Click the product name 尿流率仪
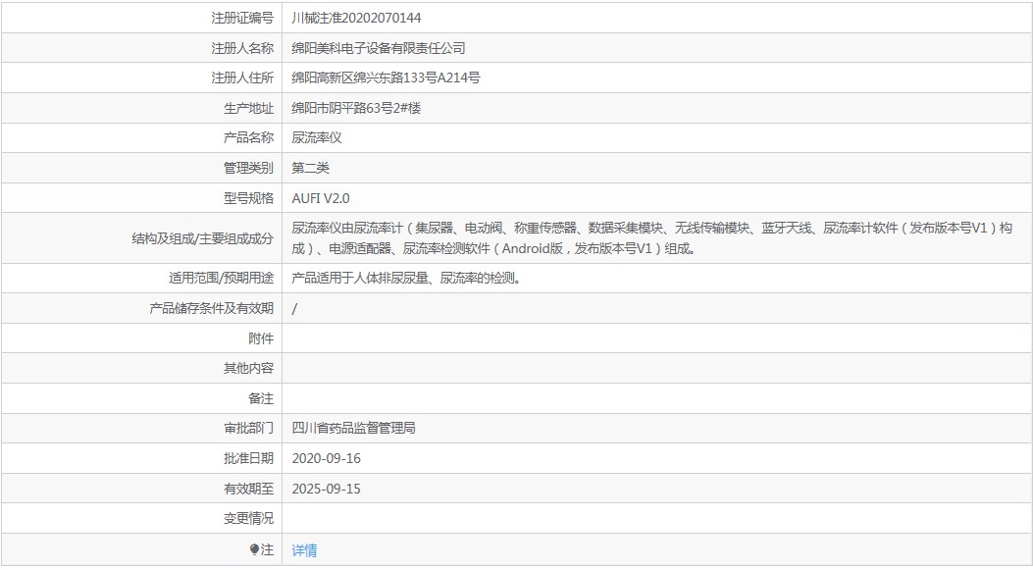This screenshot has height=570, width=1033. (314, 137)
